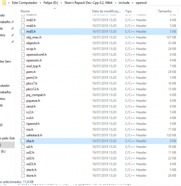The image size is (181, 186).
Task: Click the 33 KB size of objects.h
Action: click(172, 43)
